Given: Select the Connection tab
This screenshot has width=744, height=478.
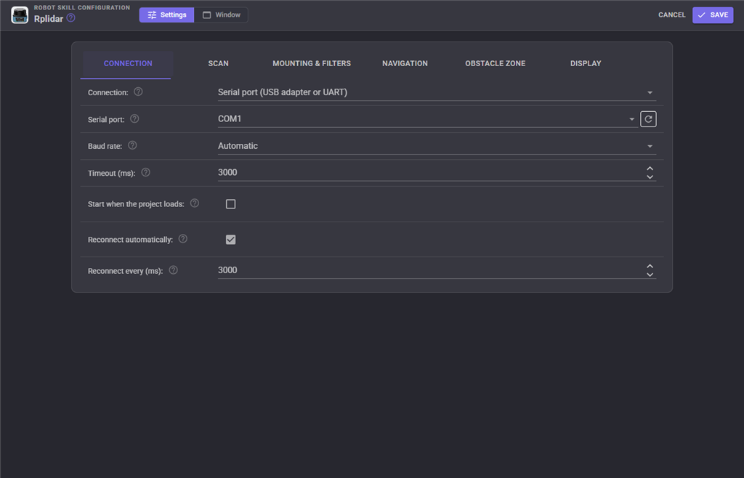Looking at the screenshot, I should 128,63.
